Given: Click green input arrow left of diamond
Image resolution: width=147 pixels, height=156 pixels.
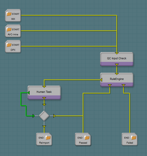Looking at the screenshot, I should pyautogui.click(x=34, y=116).
